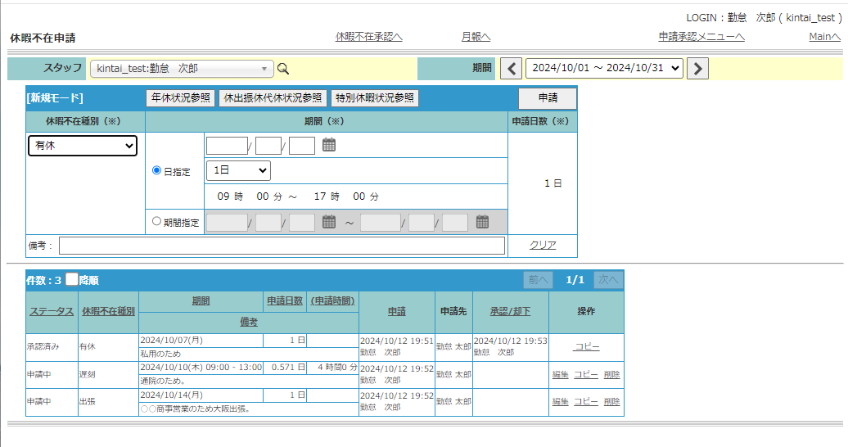Open the 休暇不在承認へ link
Viewport: 848px width, 447px height.
[369, 37]
